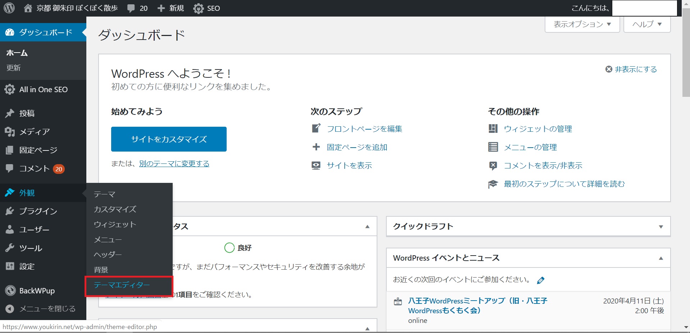This screenshot has width=690, height=333.
Task: Click the graduation cap icon for first steps
Action: [492, 184]
